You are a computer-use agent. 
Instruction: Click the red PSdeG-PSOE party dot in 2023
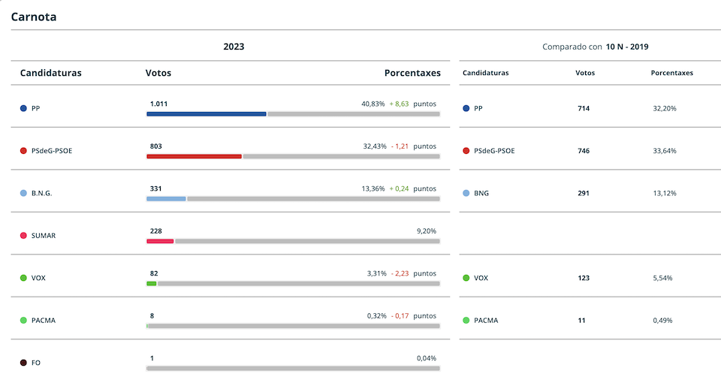pyautogui.click(x=23, y=151)
